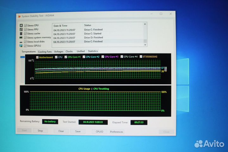Click the Elapsed Time value 00:27:33
Screen dimensions: 228x152
(x=139, y=123)
